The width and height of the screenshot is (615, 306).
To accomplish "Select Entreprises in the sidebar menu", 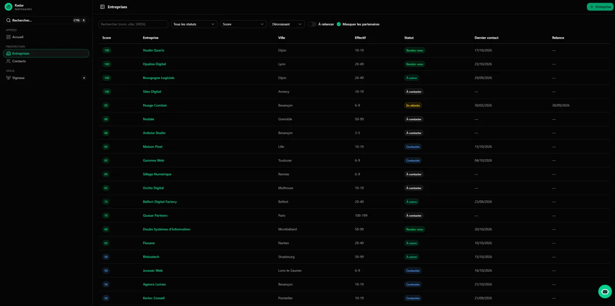I will click(46, 53).
